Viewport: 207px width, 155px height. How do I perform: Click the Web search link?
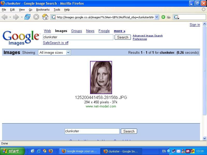pyautogui.click(x=47, y=31)
